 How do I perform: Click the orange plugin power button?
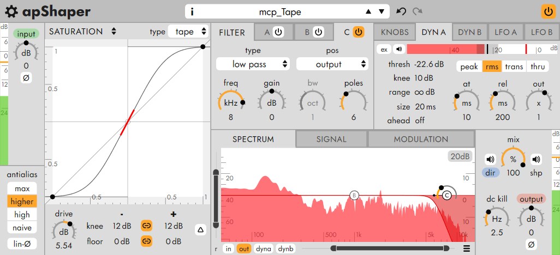click(546, 11)
